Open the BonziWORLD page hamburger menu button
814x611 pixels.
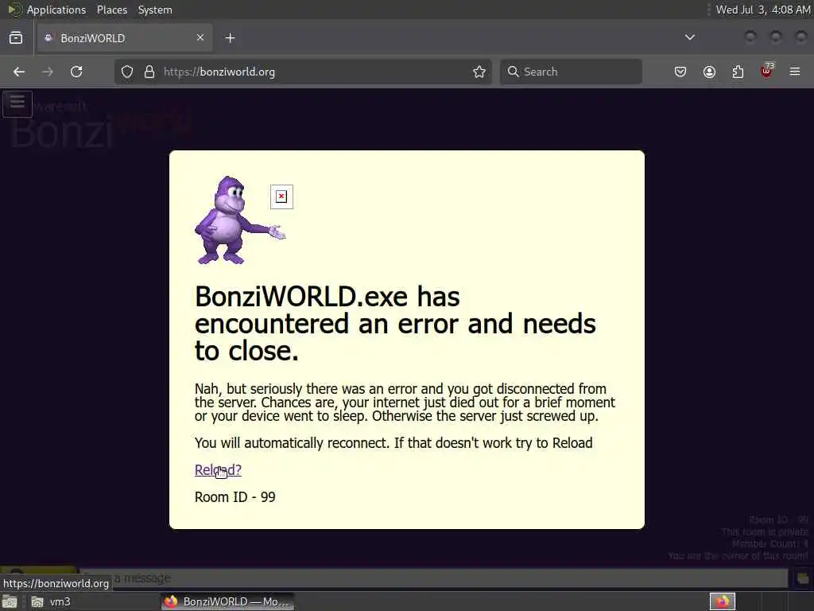click(x=17, y=103)
